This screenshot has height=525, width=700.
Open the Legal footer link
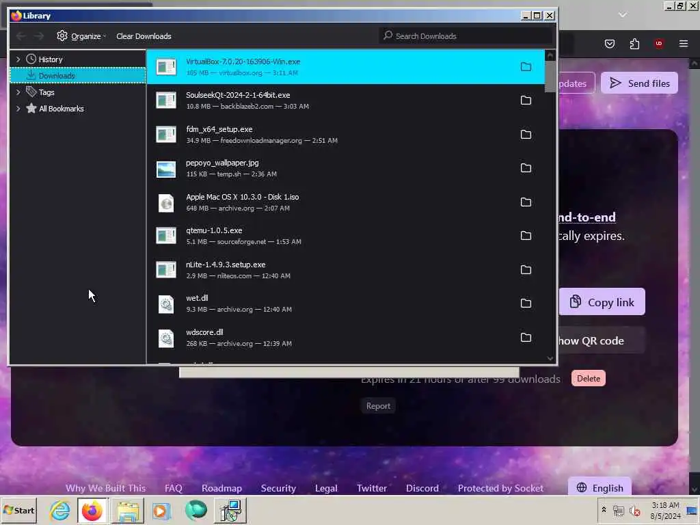coord(326,488)
